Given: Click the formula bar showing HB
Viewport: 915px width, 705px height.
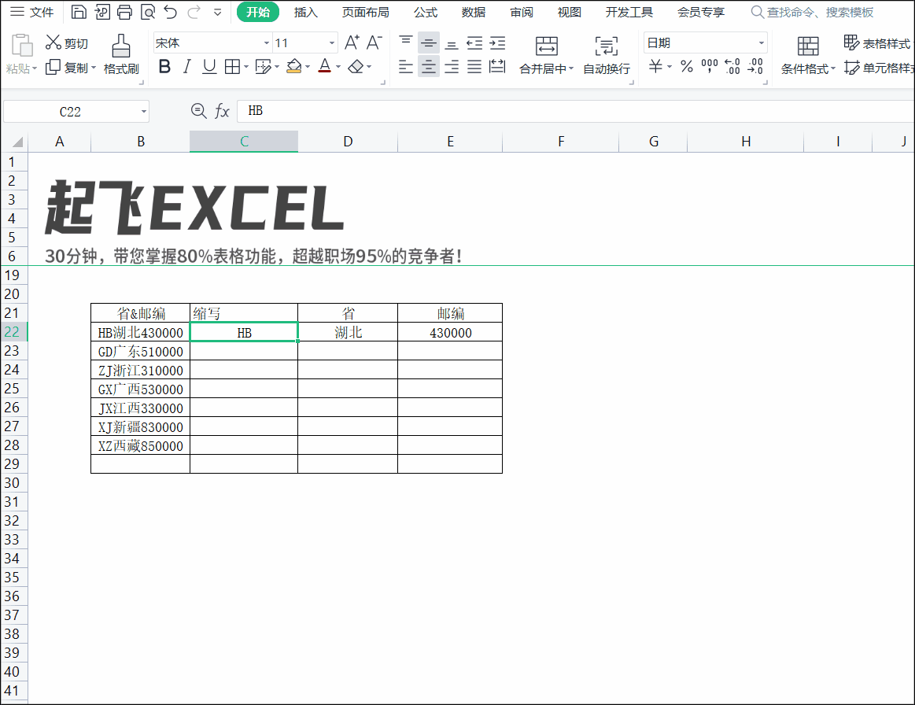Looking at the screenshot, I should click(x=575, y=111).
